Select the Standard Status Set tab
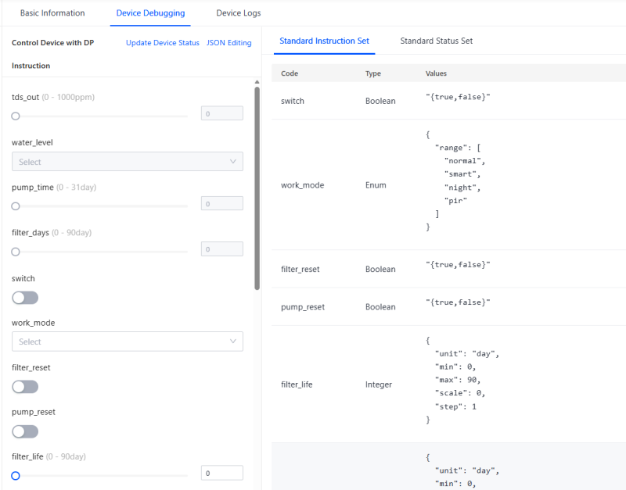626x490 pixels. [x=436, y=41]
